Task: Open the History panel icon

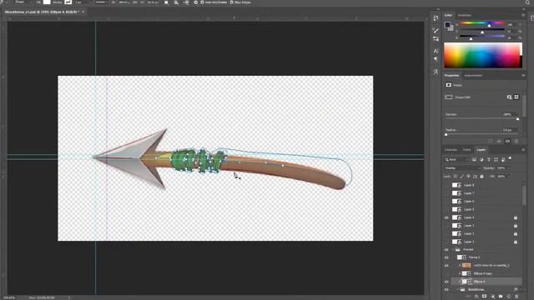Action: pyautogui.click(x=436, y=18)
